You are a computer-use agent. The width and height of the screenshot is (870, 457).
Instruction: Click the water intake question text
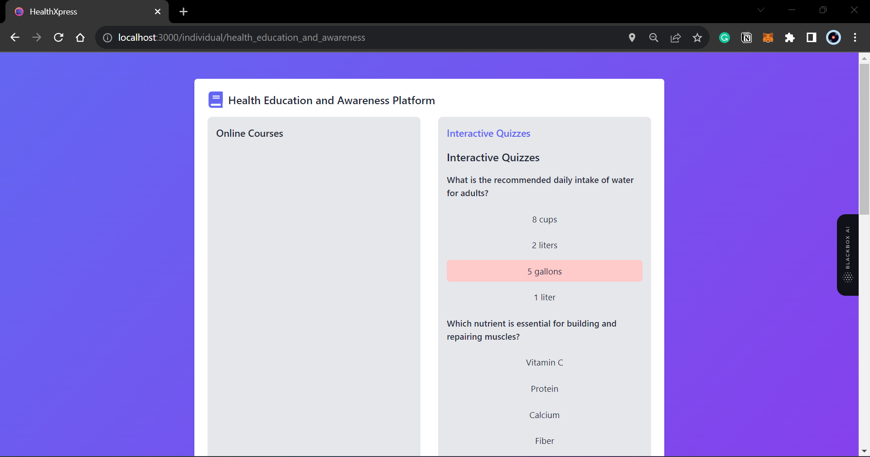(540, 187)
